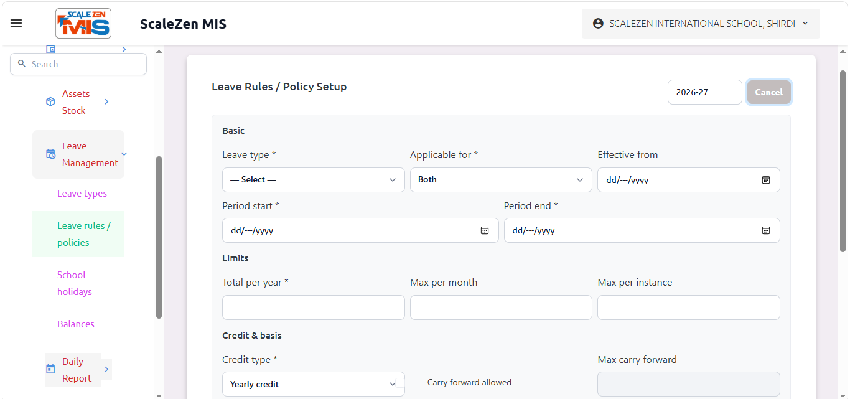
Task: Open calendar picker for Effective from
Action: click(766, 180)
